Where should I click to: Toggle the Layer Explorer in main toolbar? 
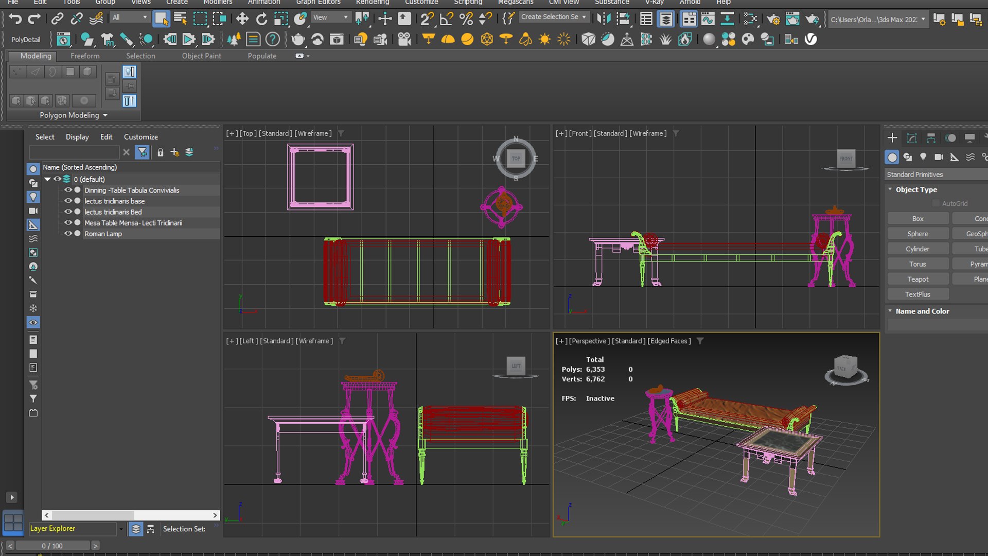666,19
